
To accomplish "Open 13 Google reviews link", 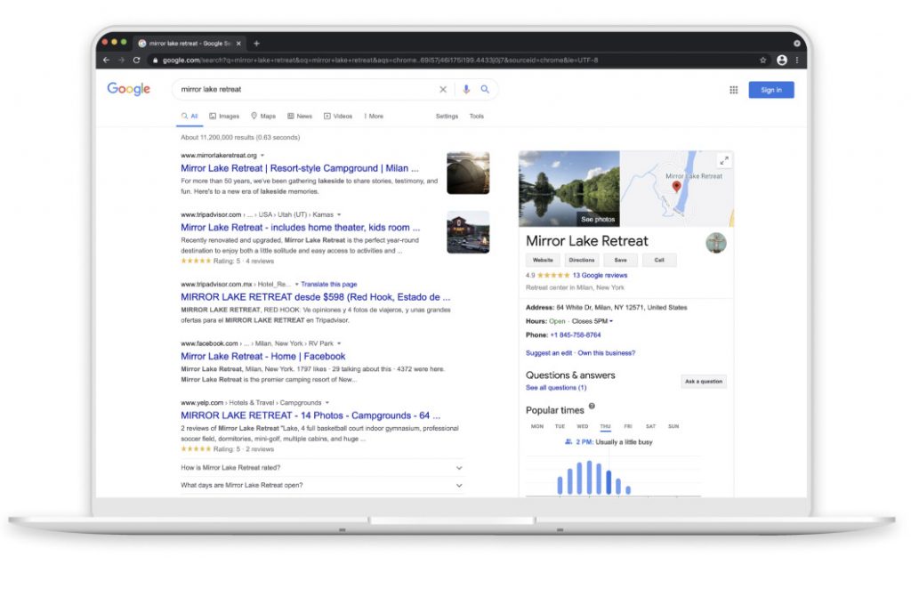I will (600, 276).
